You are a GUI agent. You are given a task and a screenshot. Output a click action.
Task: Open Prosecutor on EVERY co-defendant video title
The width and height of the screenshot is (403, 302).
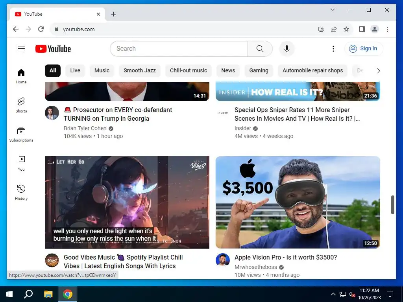pyautogui.click(x=118, y=114)
